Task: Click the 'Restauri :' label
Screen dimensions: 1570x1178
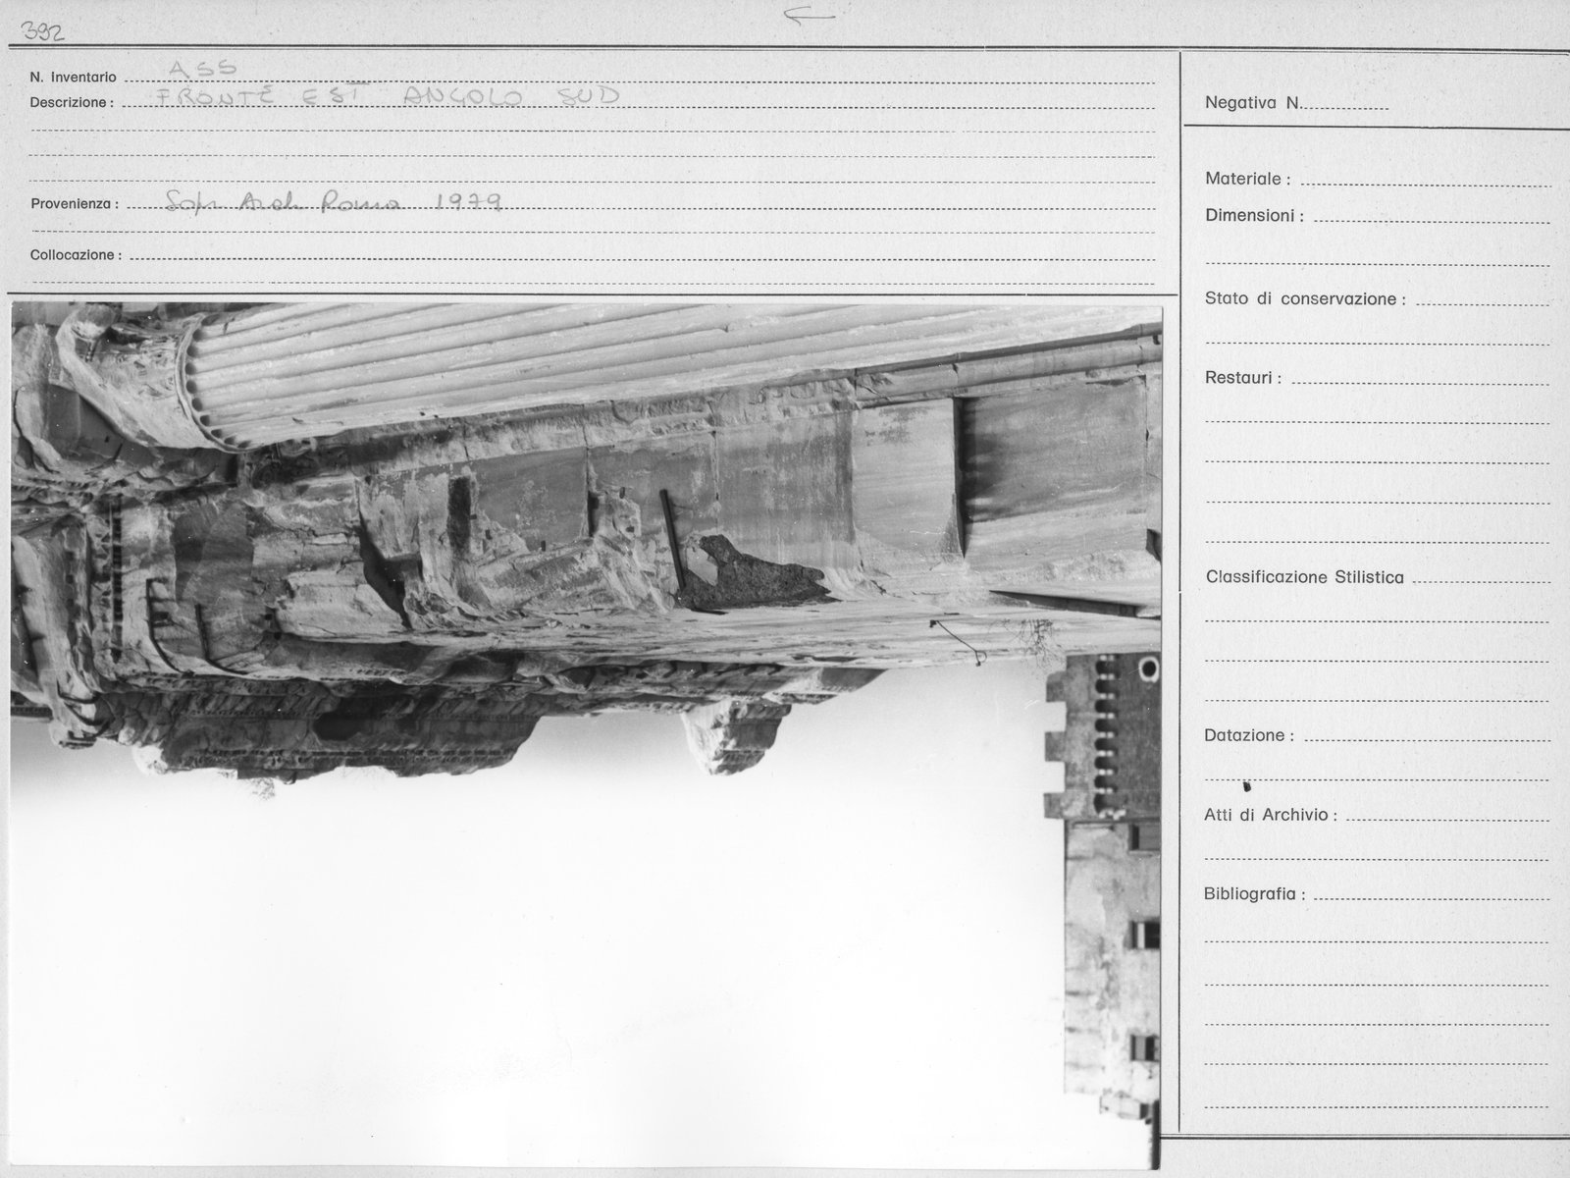Action: tap(1242, 378)
